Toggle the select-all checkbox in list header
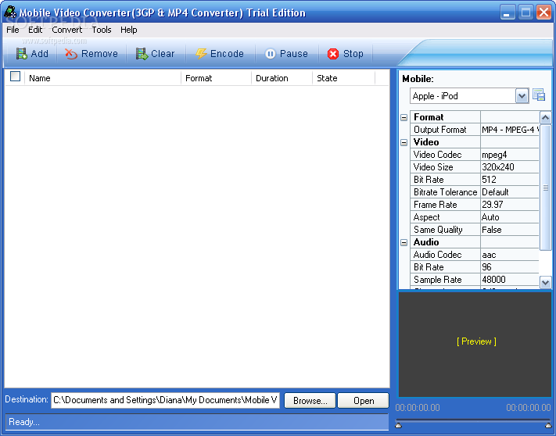 point(15,77)
